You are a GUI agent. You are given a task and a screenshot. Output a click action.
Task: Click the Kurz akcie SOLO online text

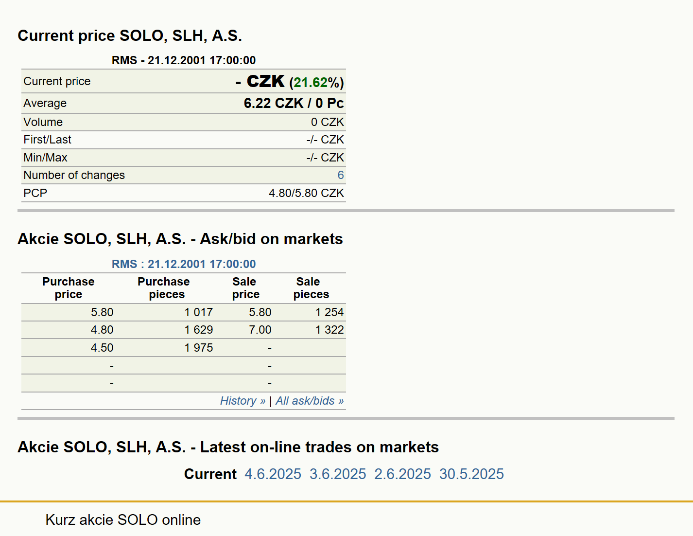click(x=123, y=519)
